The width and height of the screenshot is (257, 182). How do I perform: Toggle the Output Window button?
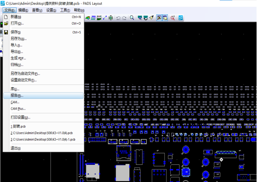click(159, 18)
